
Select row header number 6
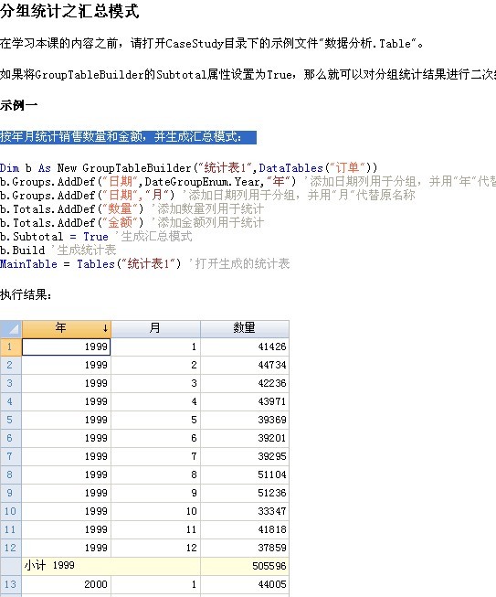pyautogui.click(x=11, y=438)
